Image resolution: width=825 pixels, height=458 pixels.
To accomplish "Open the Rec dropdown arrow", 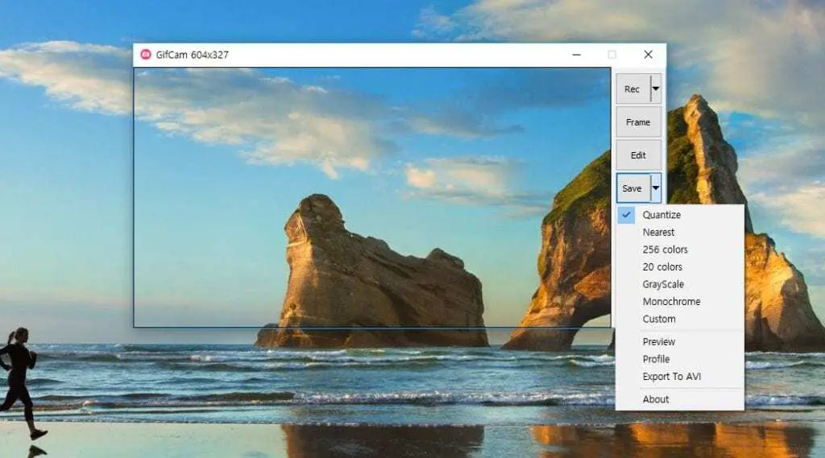I will tap(656, 89).
